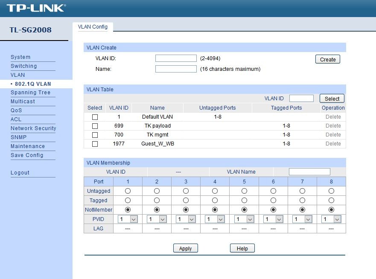Mark port 4 as Tagged member

[215, 200]
